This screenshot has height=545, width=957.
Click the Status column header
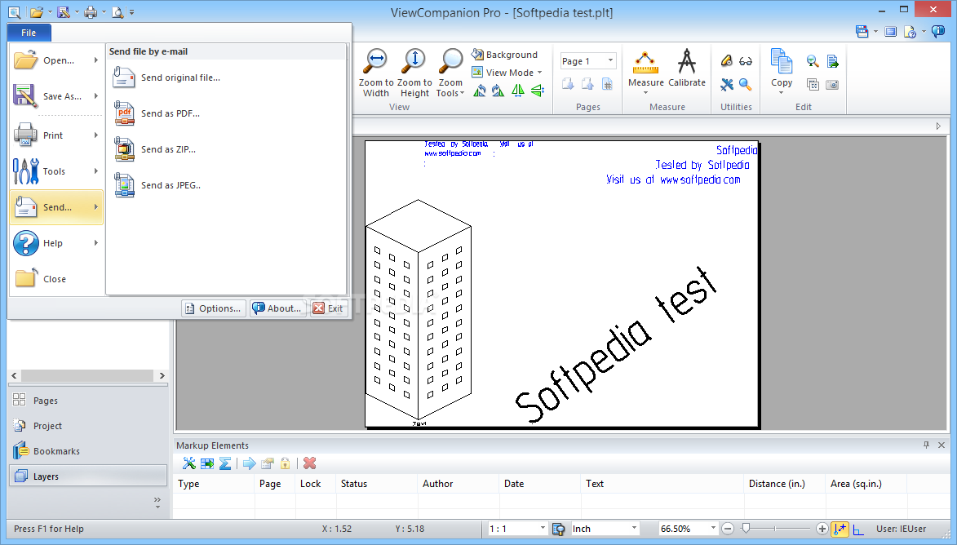point(377,483)
